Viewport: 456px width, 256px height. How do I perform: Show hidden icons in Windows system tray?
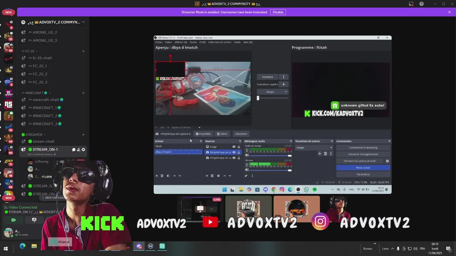[393, 249]
